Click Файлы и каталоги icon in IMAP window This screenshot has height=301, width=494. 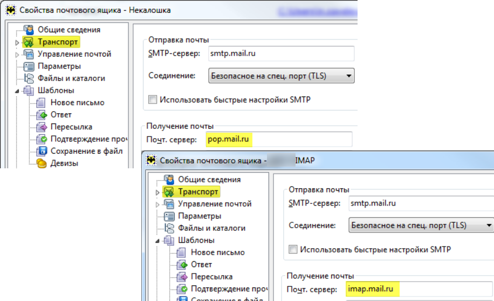coord(169,228)
